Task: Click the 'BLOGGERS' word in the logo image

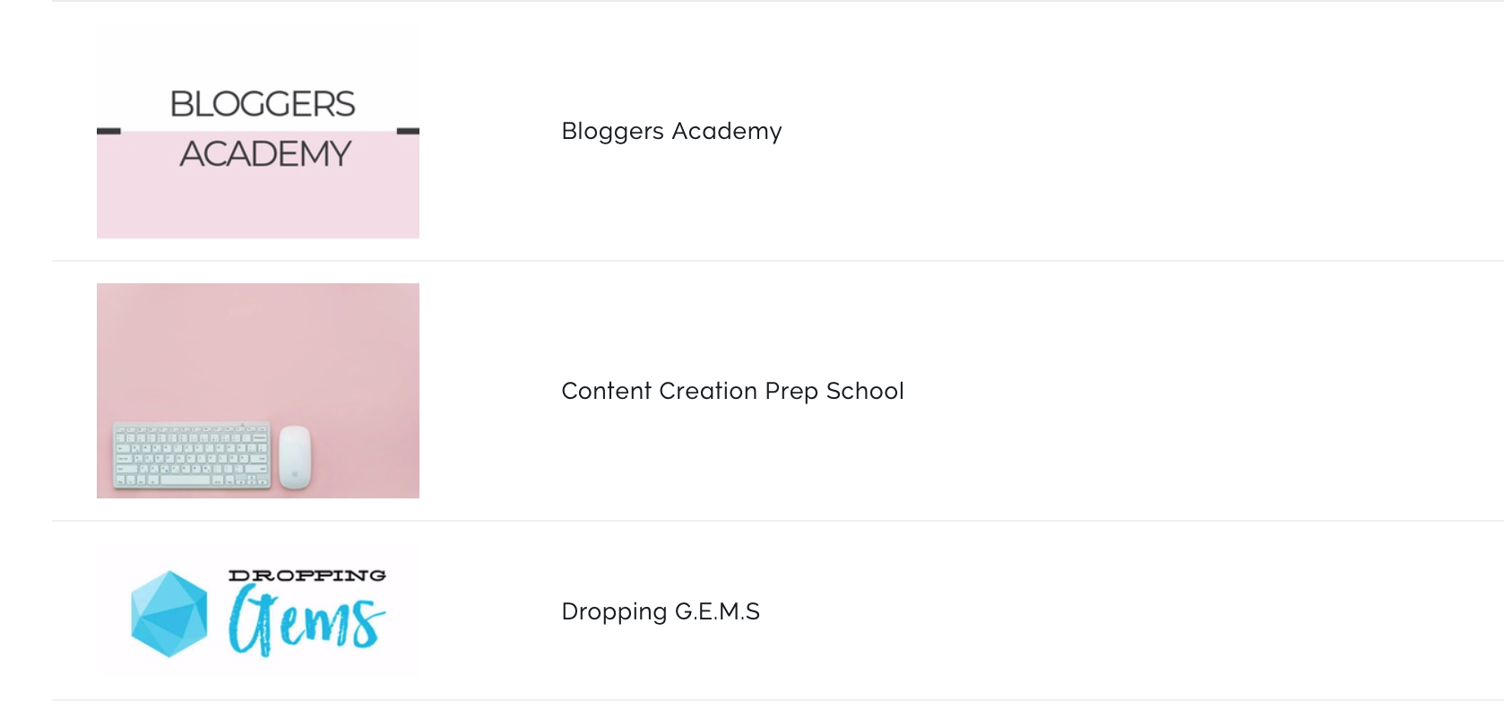Action: tap(263, 104)
